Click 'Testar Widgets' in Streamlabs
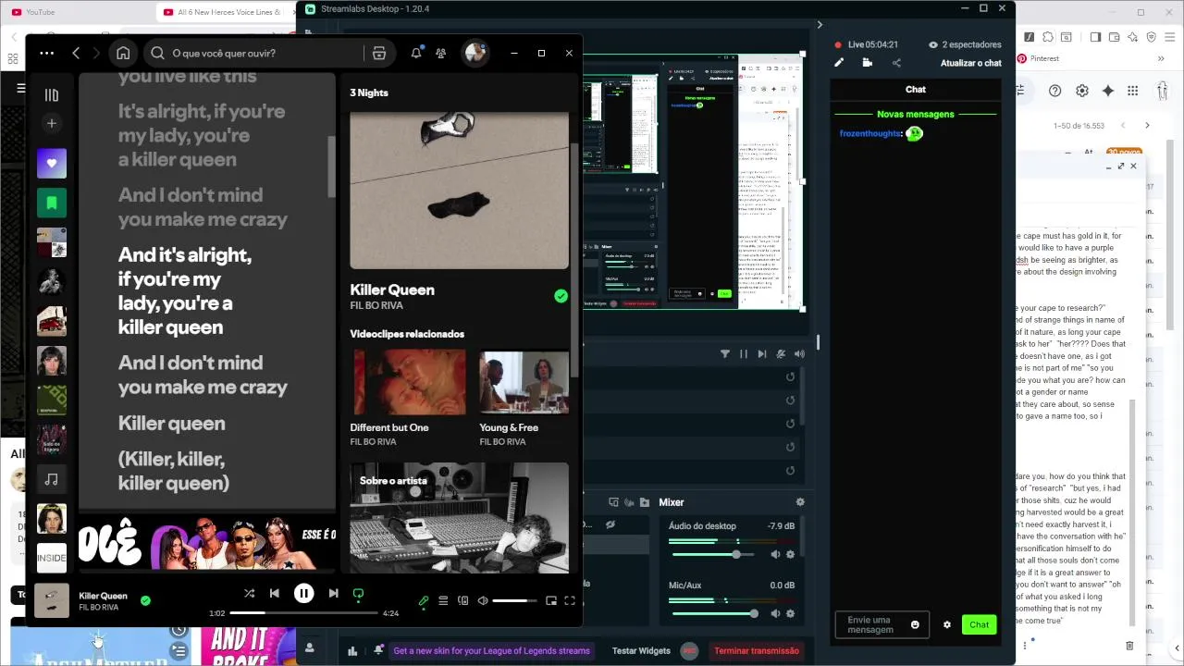This screenshot has width=1184, height=666. pos(641,650)
